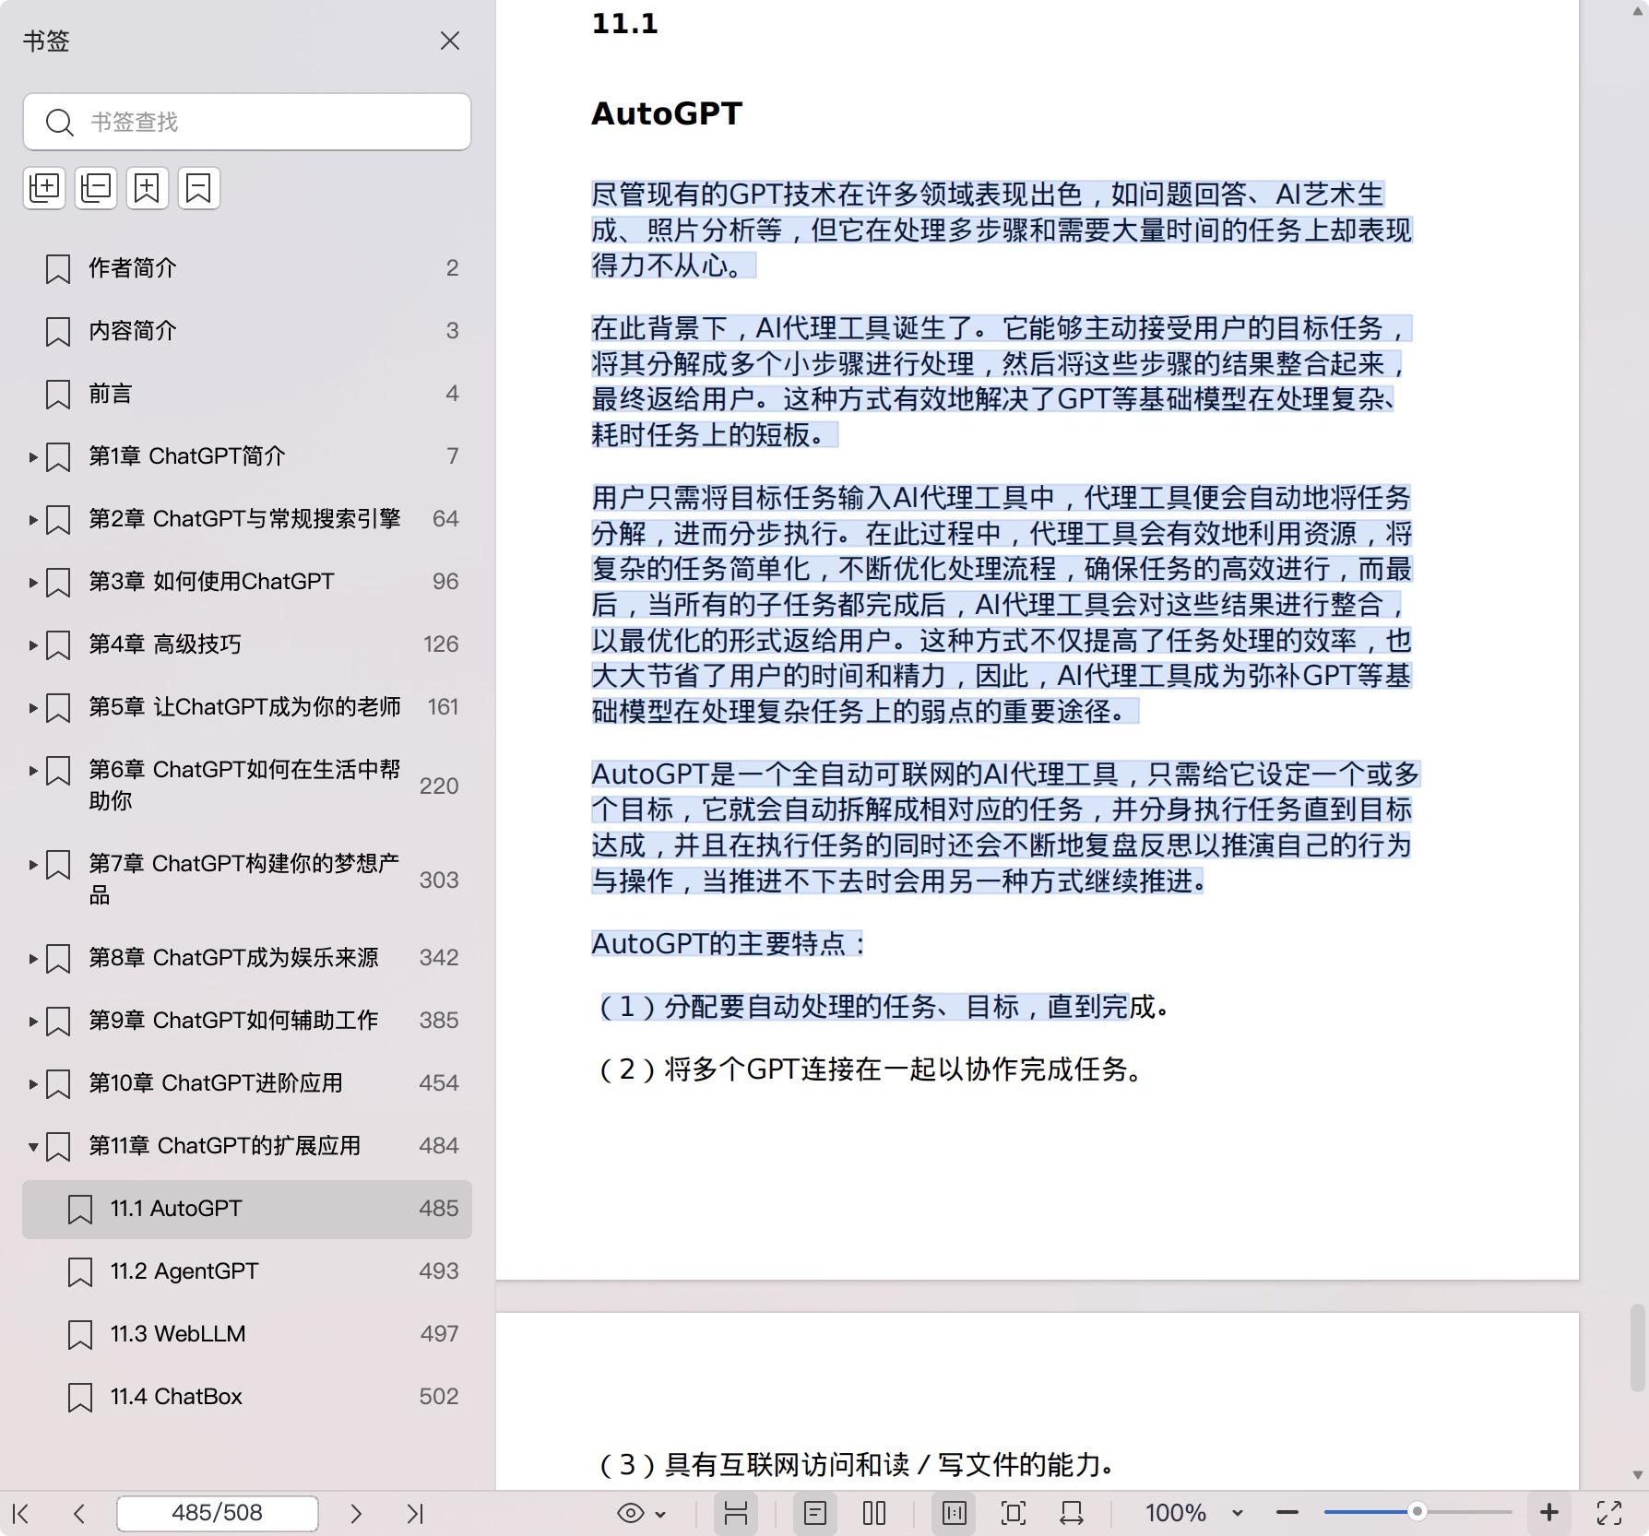Viewport: 1649px width, 1536px height.
Task: Jump to 第10章 ChatGPT进阶应用
Action: tap(215, 1083)
